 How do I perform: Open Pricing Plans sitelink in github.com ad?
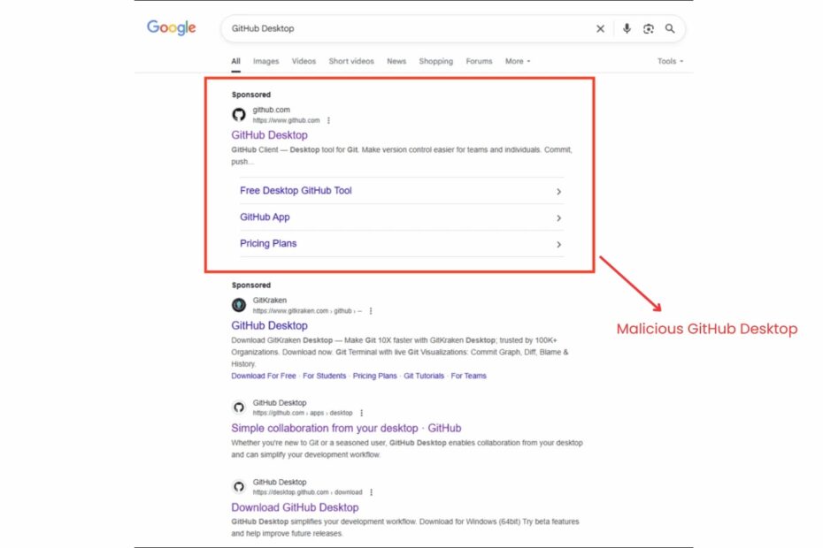point(268,243)
